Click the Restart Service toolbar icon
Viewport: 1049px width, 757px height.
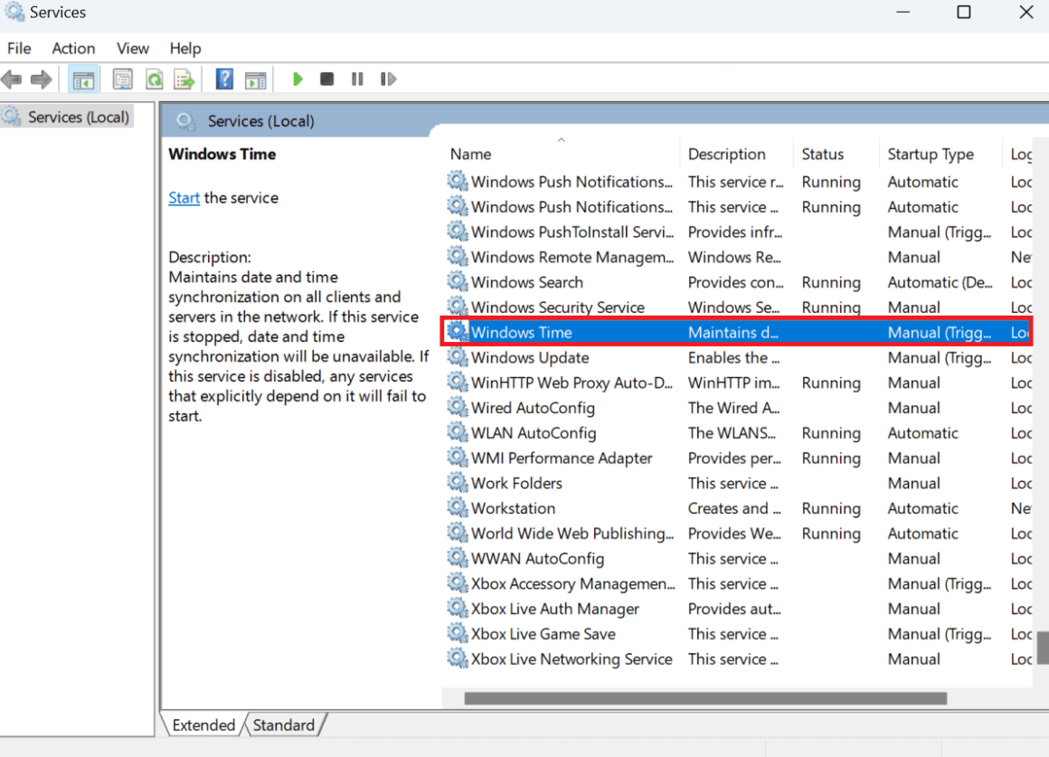point(388,80)
